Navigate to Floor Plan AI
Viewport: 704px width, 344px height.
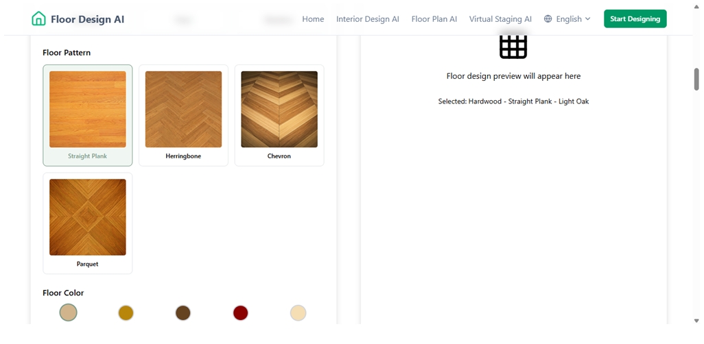click(434, 19)
